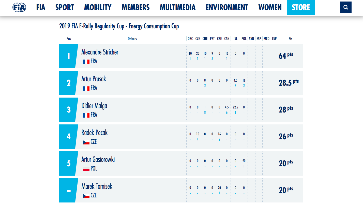Open the search magnifier icon
The image size is (363, 204).
pyautogui.click(x=346, y=7)
